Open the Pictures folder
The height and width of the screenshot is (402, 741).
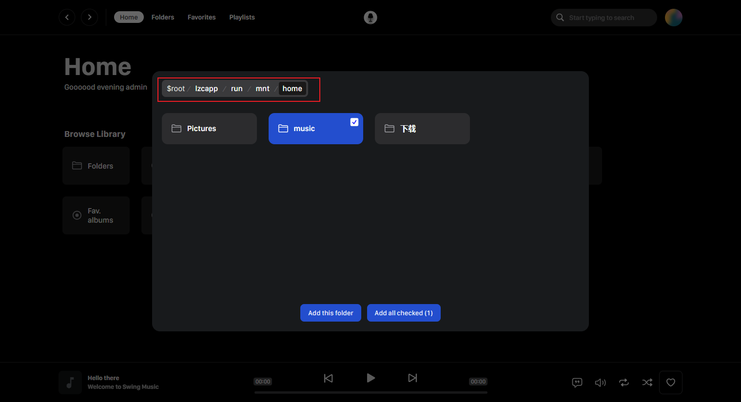pyautogui.click(x=209, y=129)
